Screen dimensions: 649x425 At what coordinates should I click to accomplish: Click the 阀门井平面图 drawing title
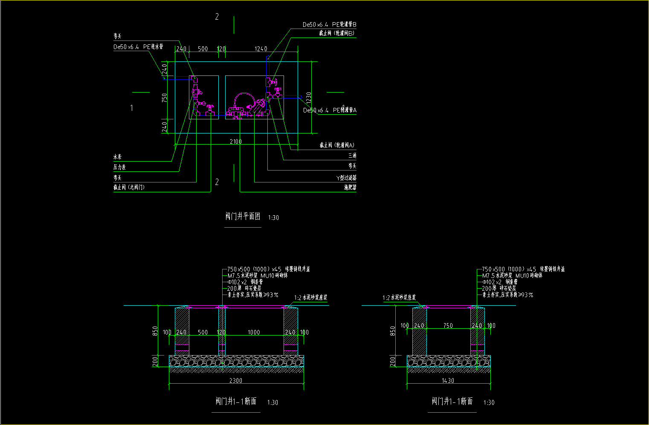point(243,217)
